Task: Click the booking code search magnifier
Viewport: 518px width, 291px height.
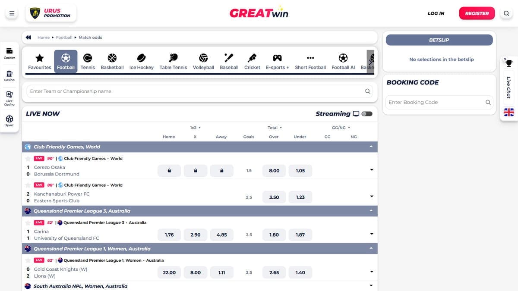Action: (488, 102)
